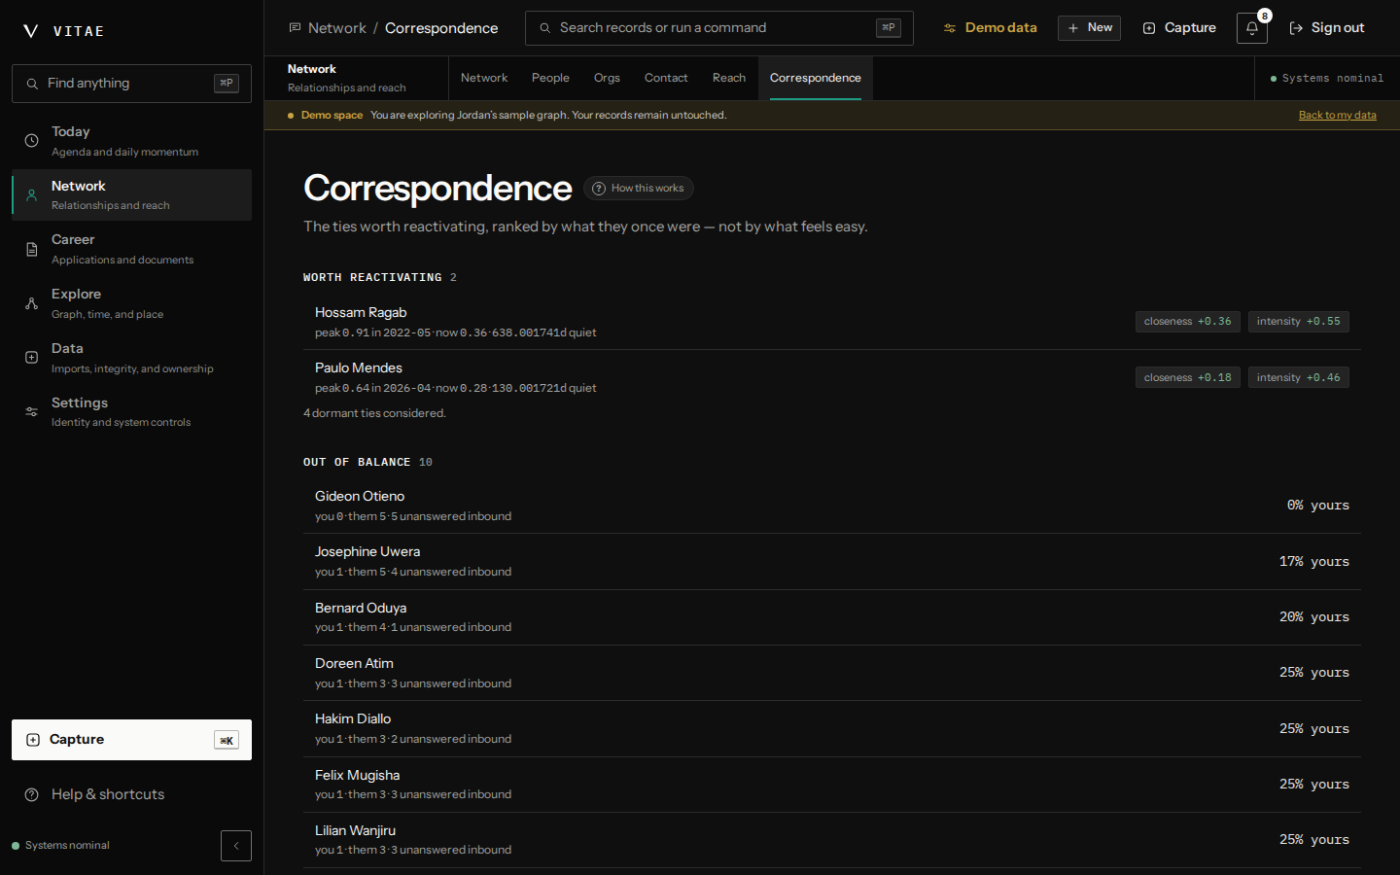Image resolution: width=1400 pixels, height=875 pixels.
Task: Click the How this works button
Action: (639, 189)
